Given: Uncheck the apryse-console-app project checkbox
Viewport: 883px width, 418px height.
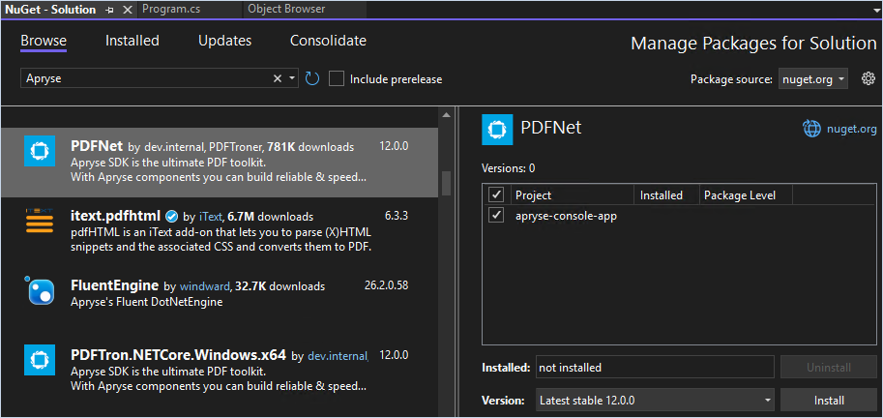Looking at the screenshot, I should (496, 215).
